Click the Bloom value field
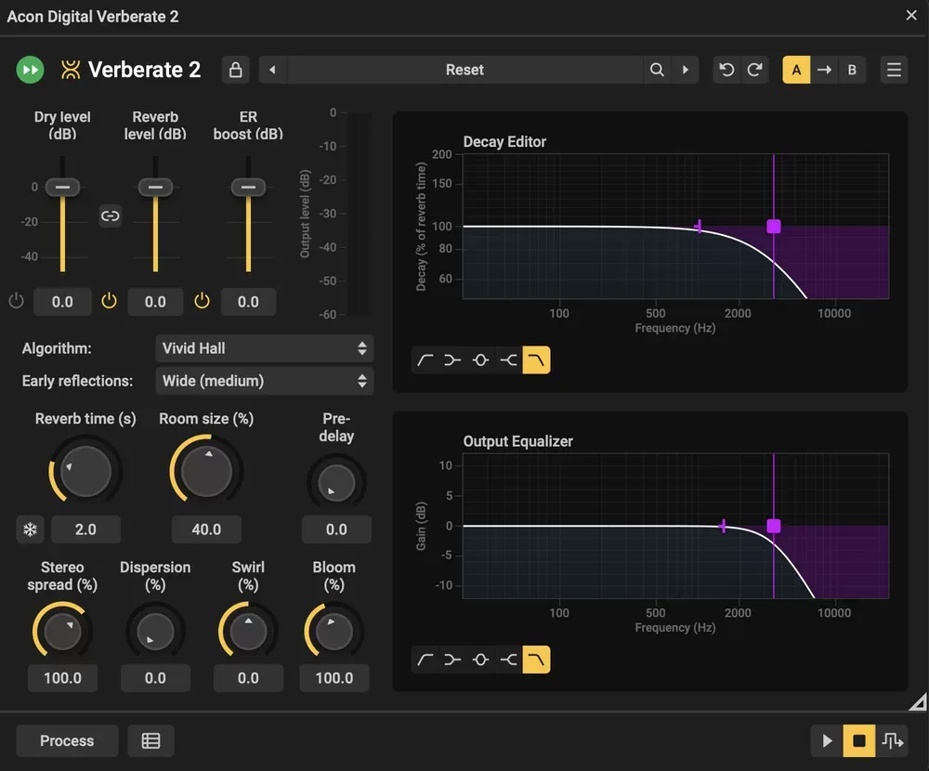This screenshot has width=929, height=771. [334, 678]
